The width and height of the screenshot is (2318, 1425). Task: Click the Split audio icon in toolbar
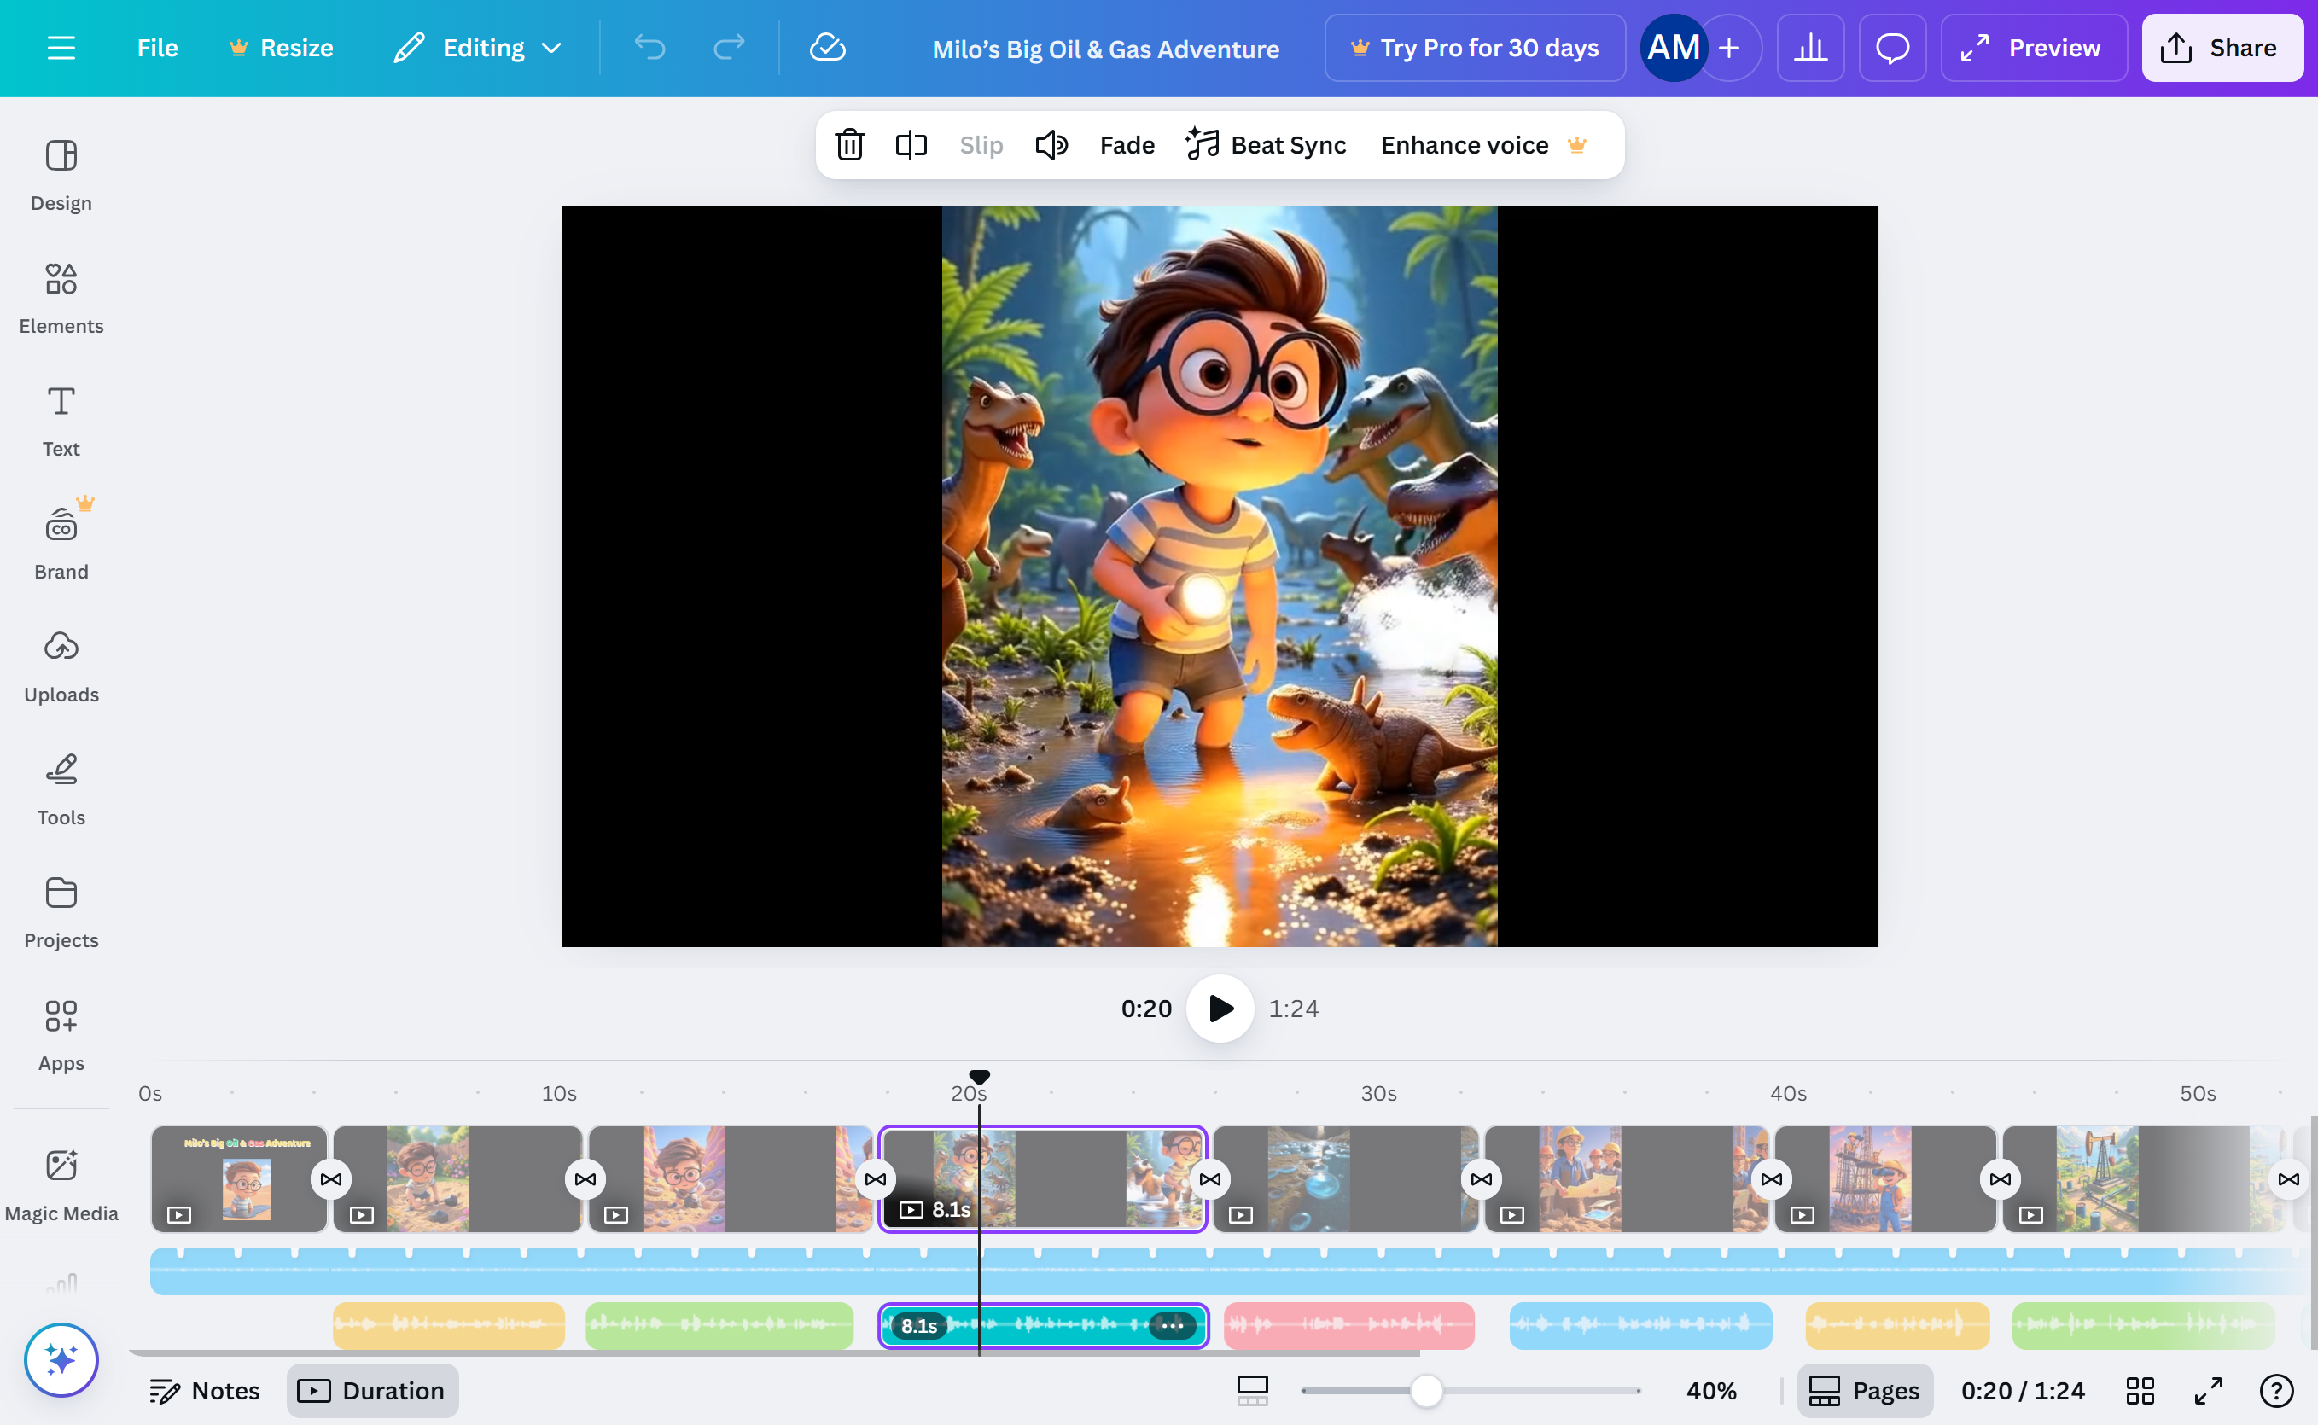tap(911, 145)
